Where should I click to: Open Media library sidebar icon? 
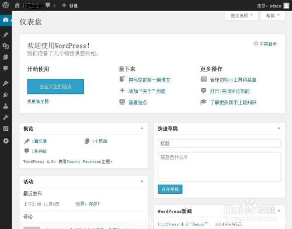click(6, 46)
